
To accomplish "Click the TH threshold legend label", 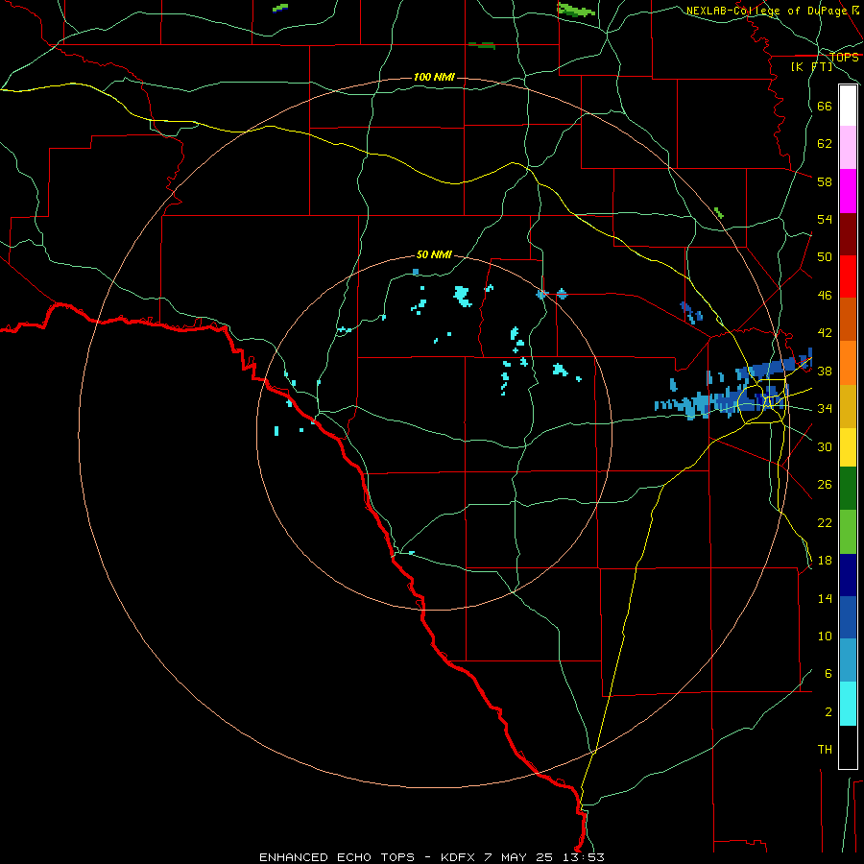I will [825, 750].
